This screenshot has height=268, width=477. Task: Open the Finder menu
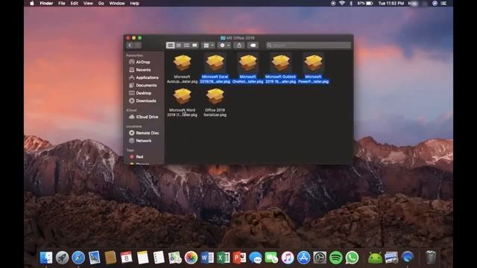click(46, 3)
